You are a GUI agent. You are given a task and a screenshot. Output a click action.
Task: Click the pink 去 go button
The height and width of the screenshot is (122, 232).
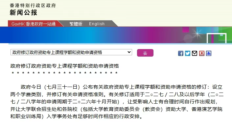click(x=145, y=53)
